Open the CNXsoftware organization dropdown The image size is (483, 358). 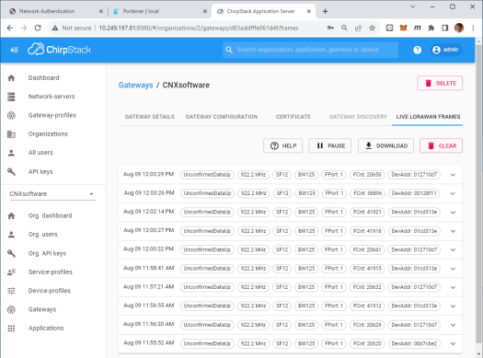pos(52,194)
